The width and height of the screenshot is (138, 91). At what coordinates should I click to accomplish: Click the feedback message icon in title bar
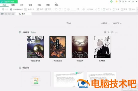point(120,1)
